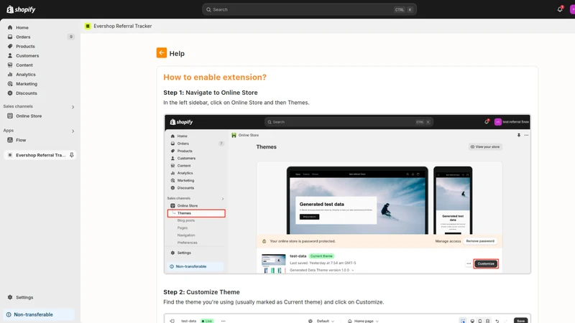Click the Marketing target icon
Screen dimensions: 575x323
(10, 84)
